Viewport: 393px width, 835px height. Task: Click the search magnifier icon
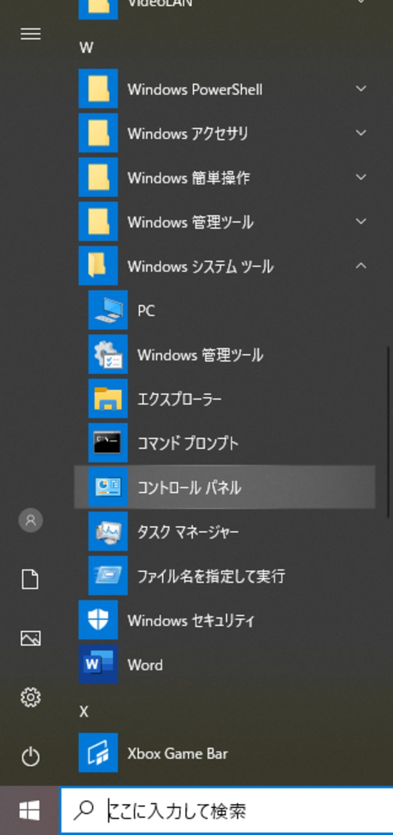coord(84,811)
